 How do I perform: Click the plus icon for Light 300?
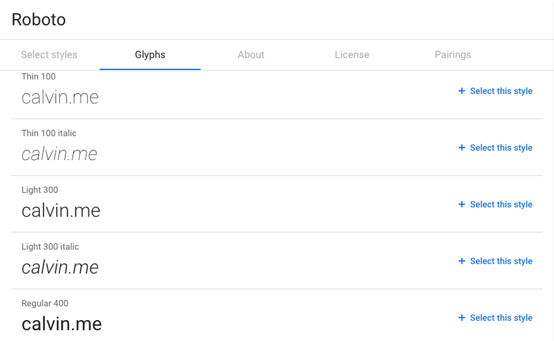point(461,204)
